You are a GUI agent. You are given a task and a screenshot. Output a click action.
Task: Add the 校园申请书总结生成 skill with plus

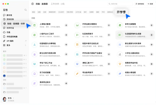point(109,45)
